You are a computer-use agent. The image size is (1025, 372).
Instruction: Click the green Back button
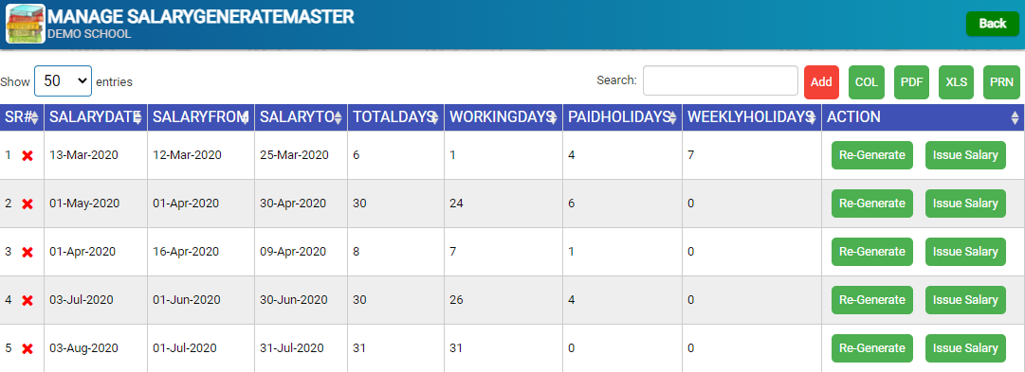coord(993,24)
